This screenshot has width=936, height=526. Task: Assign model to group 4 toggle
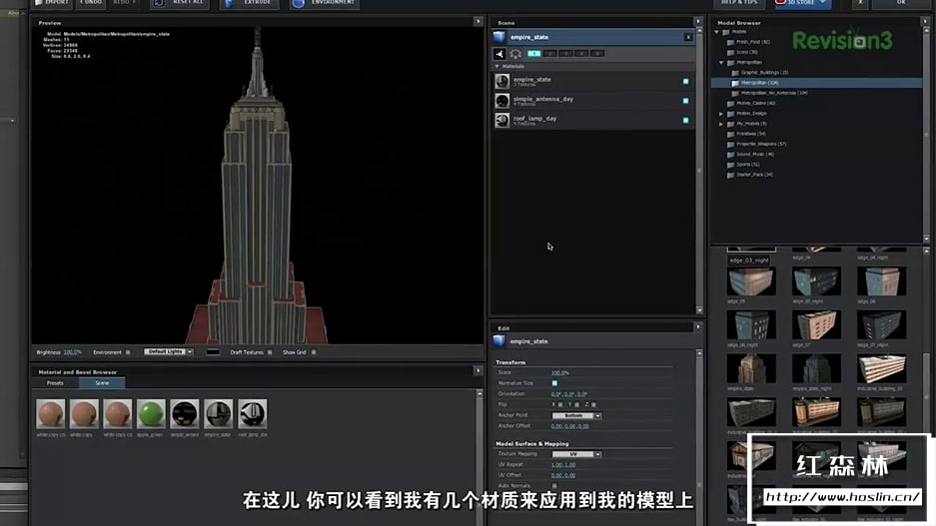point(581,54)
